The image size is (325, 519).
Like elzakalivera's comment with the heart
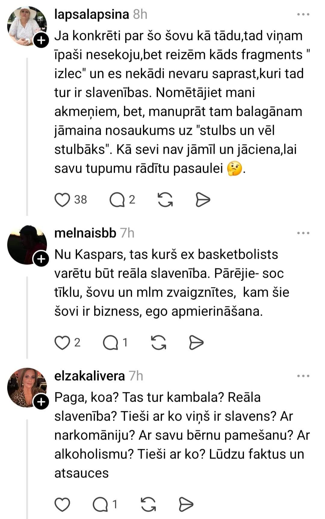tap(62, 505)
